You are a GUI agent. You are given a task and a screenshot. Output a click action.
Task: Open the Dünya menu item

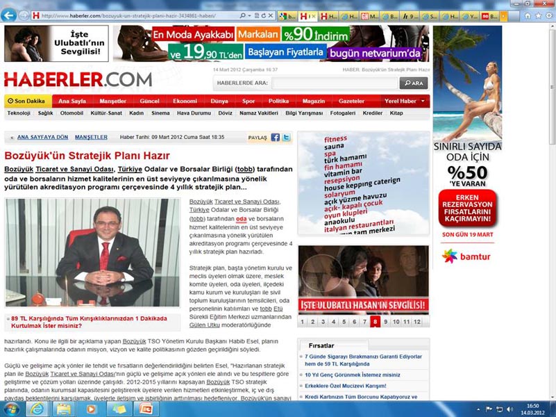(x=219, y=101)
